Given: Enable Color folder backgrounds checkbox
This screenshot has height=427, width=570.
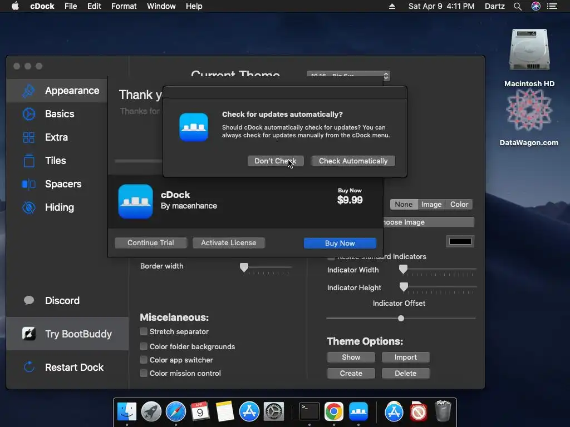Looking at the screenshot, I should point(144,346).
